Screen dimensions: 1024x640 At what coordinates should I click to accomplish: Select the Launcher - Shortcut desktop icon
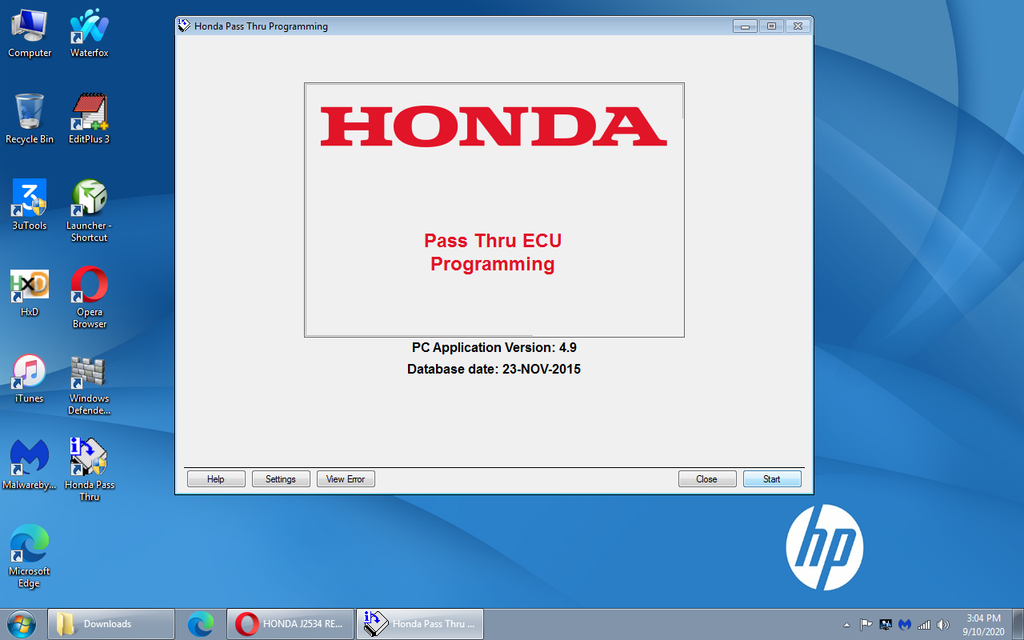[x=89, y=211]
